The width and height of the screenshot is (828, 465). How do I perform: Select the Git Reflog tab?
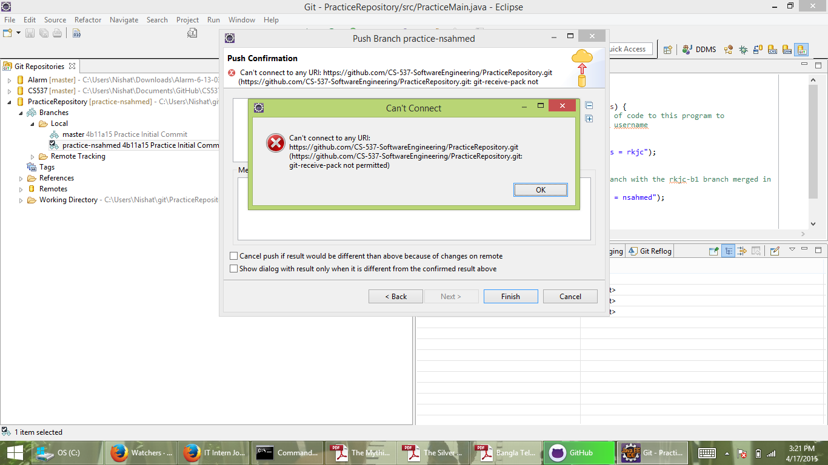650,251
